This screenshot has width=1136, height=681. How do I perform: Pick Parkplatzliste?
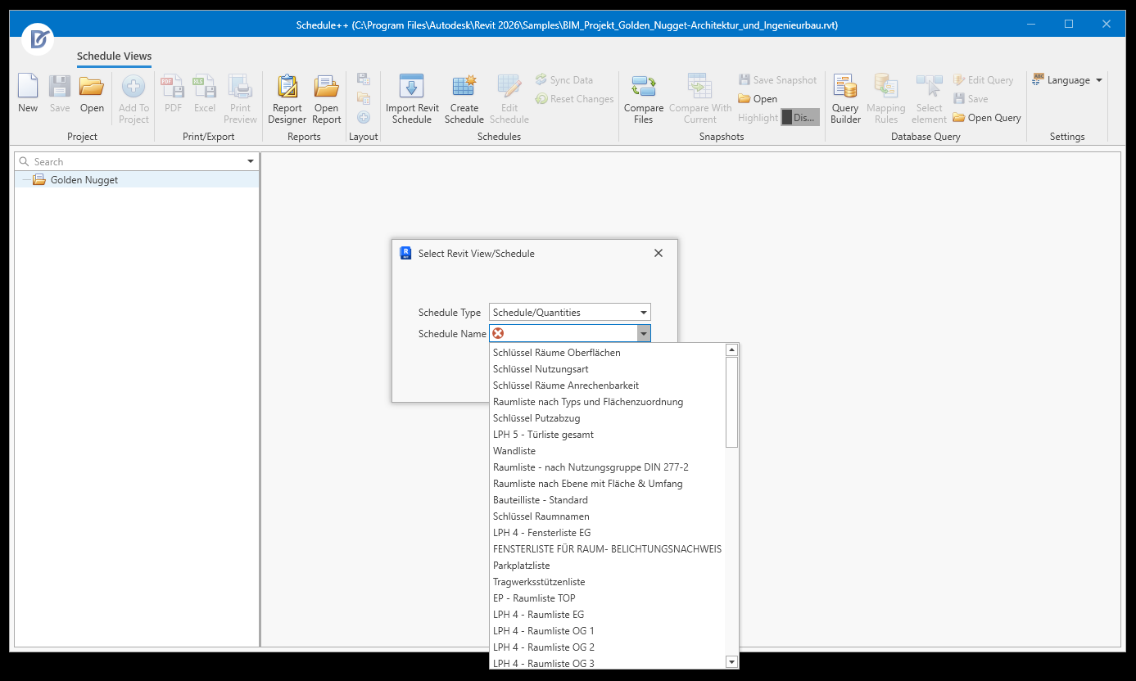tap(608, 566)
